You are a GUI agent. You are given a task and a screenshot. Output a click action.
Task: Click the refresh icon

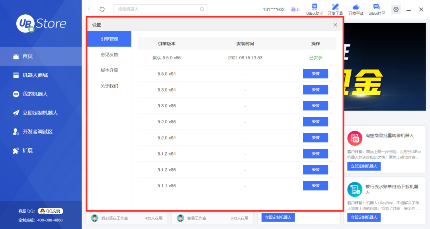pyautogui.click(x=102, y=9)
